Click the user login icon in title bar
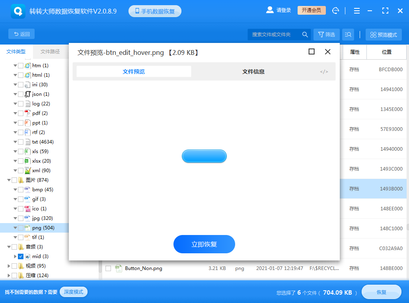Image resolution: width=409 pixels, height=303 pixels. click(270, 11)
